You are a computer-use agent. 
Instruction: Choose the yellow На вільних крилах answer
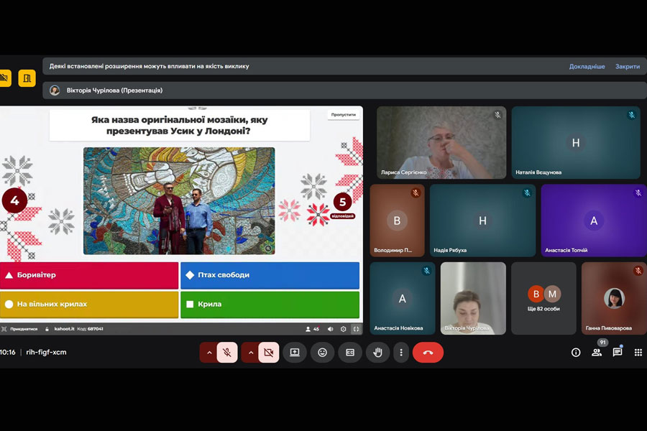tap(89, 305)
